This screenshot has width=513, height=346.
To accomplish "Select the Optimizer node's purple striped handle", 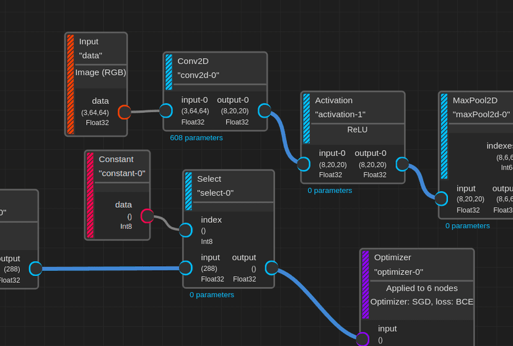I will [366, 285].
